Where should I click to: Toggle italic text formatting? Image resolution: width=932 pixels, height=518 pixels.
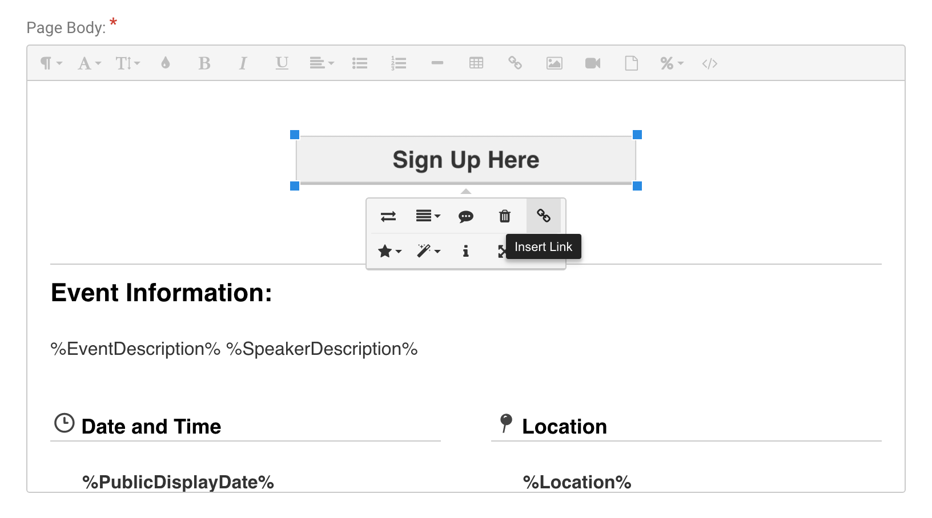pyautogui.click(x=243, y=63)
